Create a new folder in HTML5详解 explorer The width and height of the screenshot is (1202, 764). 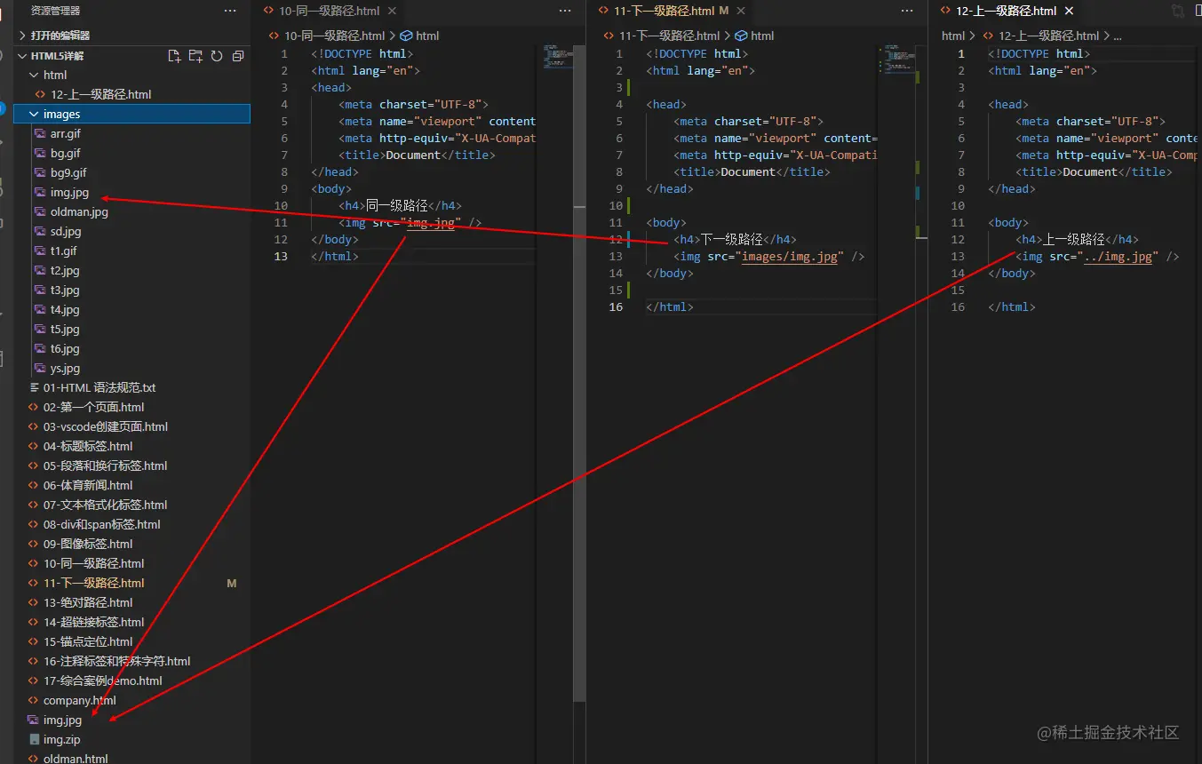tap(195, 56)
